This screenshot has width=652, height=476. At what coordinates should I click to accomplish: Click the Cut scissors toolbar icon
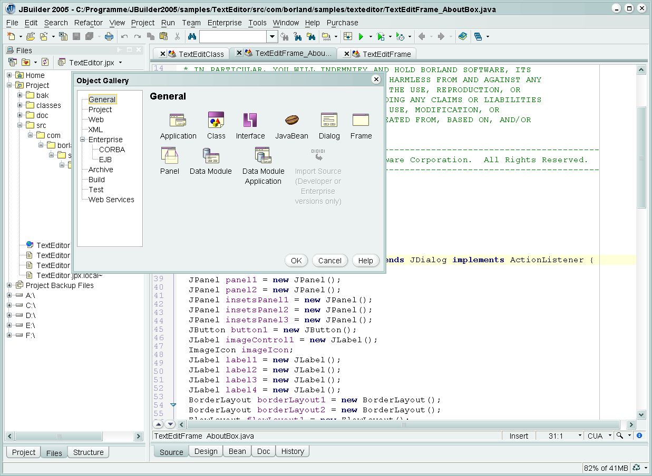coord(177,36)
